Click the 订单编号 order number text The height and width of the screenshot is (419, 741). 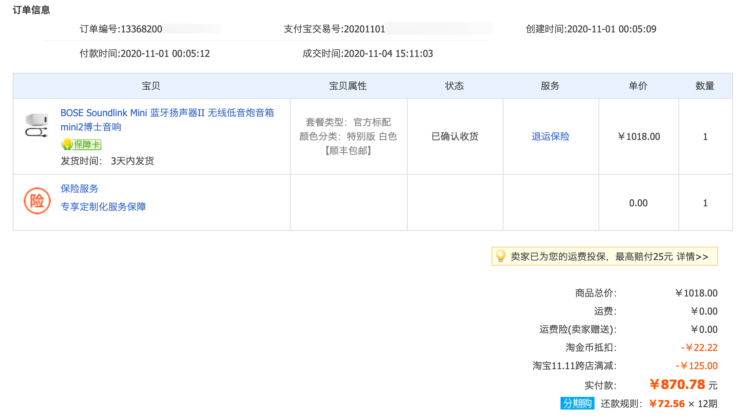coord(121,29)
